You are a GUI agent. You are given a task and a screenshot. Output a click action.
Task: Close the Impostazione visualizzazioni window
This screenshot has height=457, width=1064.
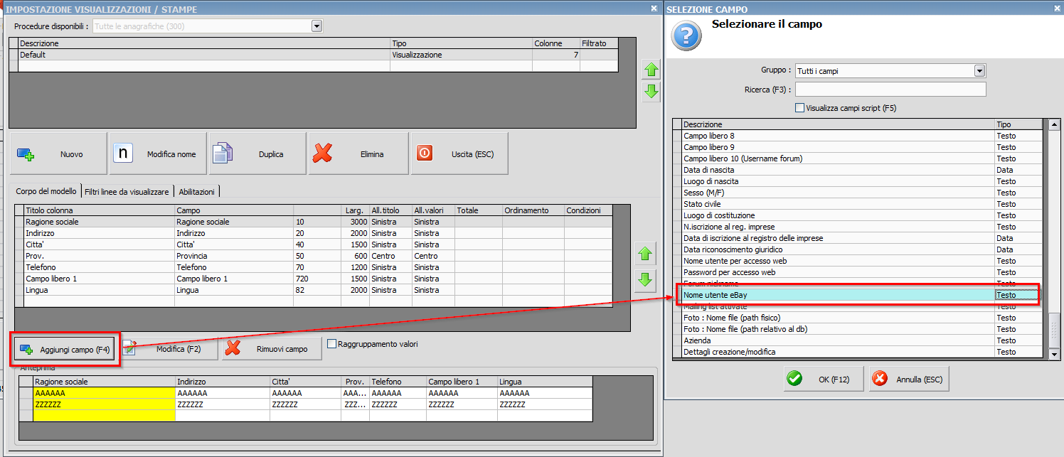pos(654,9)
